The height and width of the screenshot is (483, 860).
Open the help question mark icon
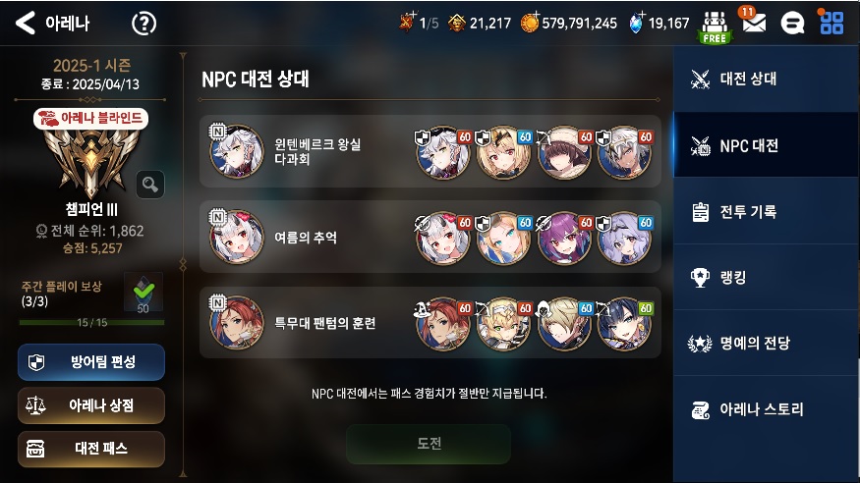[143, 24]
